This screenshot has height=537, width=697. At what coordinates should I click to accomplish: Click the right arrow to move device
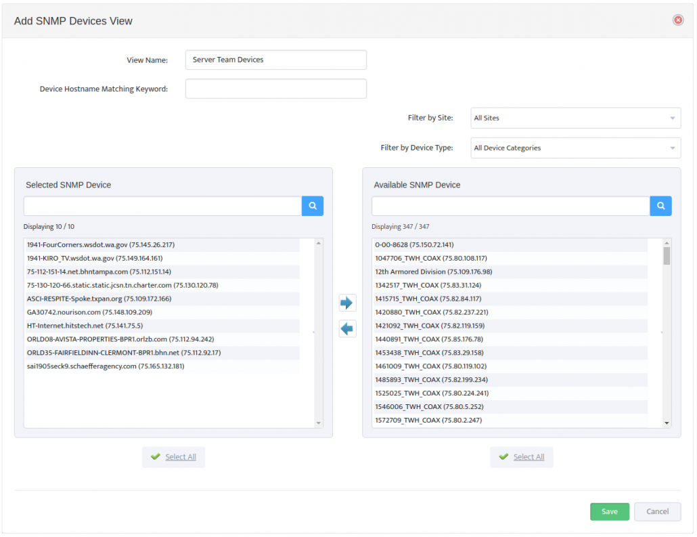tap(347, 303)
